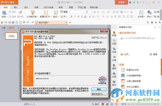162x106 pixels.
Task: Click the Cut scissors button
Action: [x=10, y=12]
